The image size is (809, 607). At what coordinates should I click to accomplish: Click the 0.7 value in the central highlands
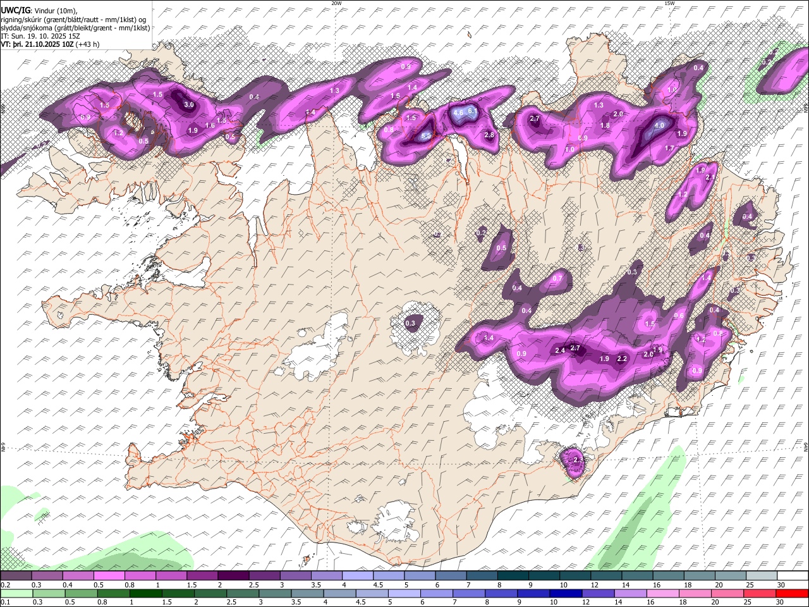pos(557,278)
